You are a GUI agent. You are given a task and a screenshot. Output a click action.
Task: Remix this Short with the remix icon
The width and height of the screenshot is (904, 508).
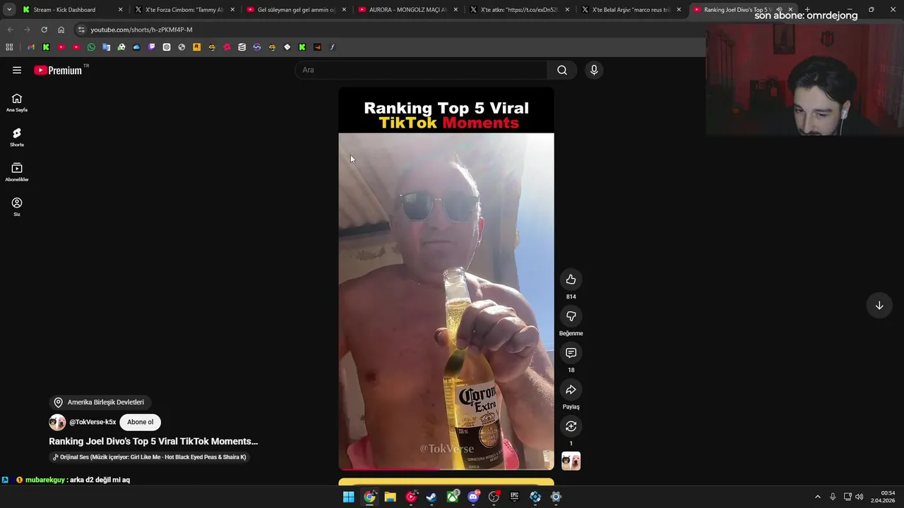pos(571,426)
